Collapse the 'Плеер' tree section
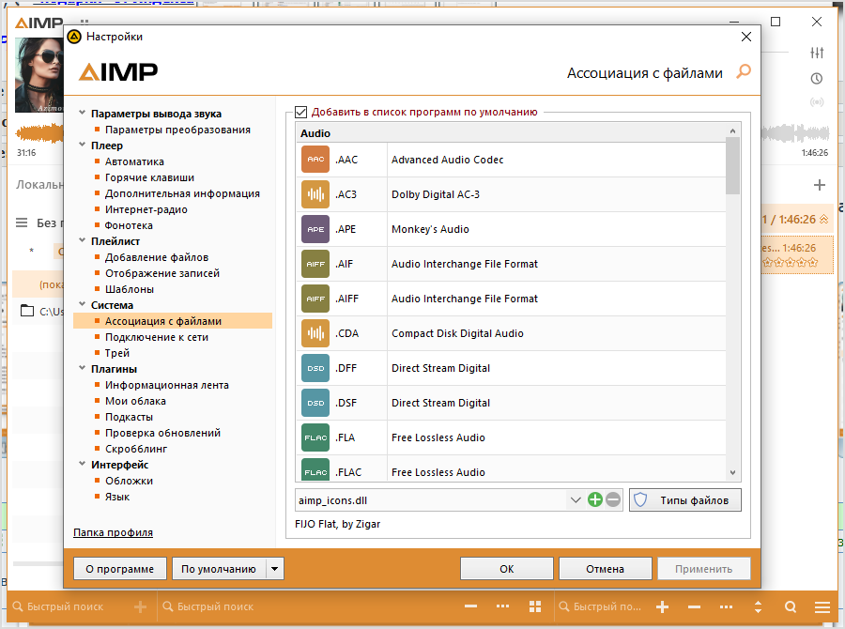845x629 pixels. 83,145
